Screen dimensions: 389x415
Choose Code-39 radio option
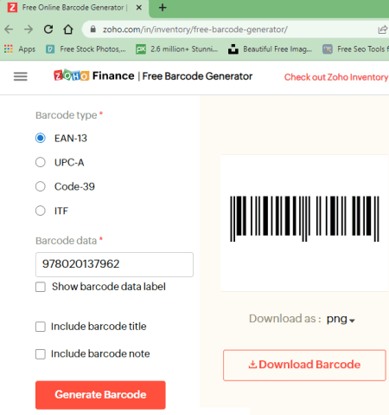pyautogui.click(x=41, y=186)
